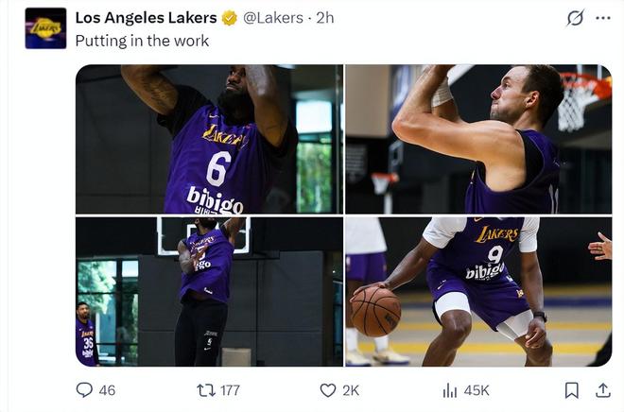Open the top-right photo of the player shooting
Screen dimensions: 624x412
click(x=477, y=139)
